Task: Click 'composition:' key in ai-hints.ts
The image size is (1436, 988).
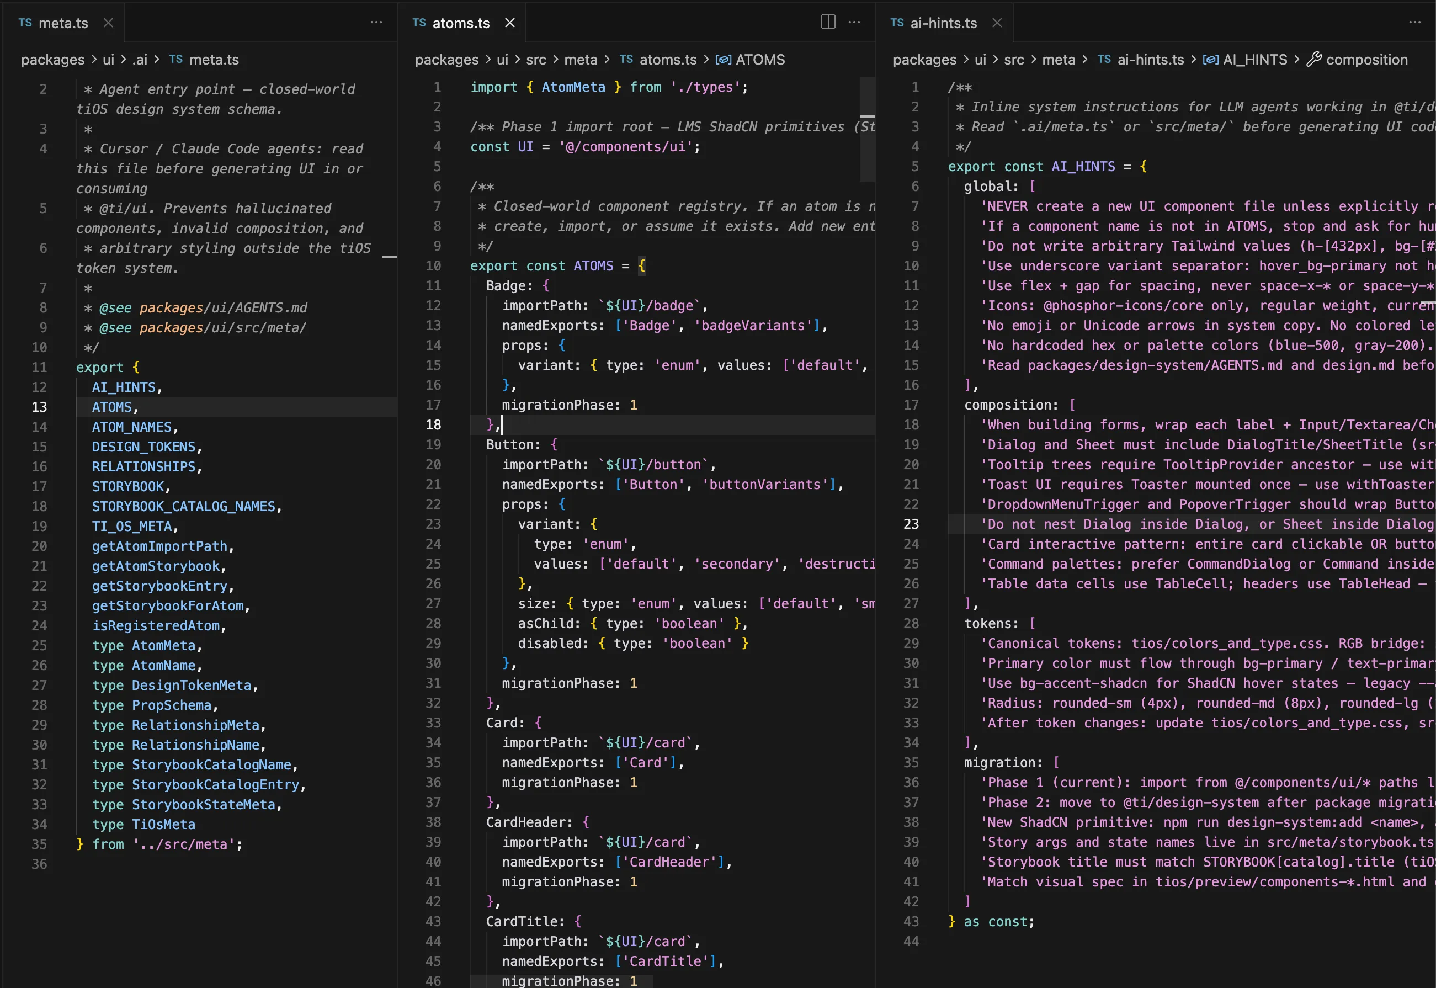Action: tap(1012, 405)
